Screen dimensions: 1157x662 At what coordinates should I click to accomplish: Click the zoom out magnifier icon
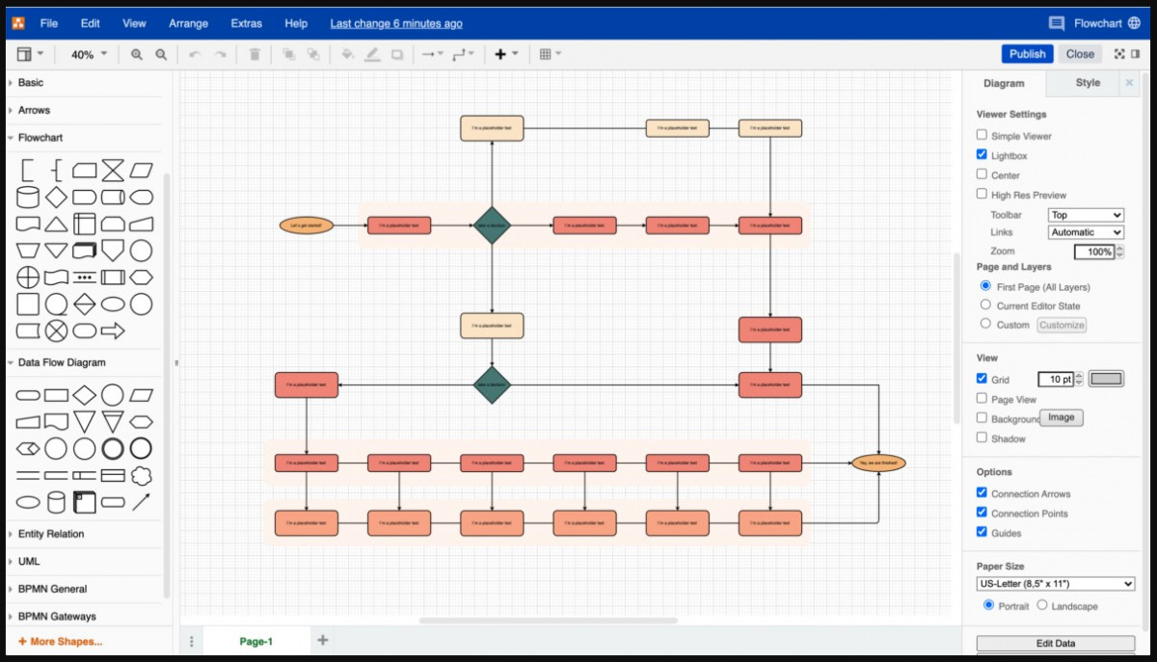click(161, 55)
